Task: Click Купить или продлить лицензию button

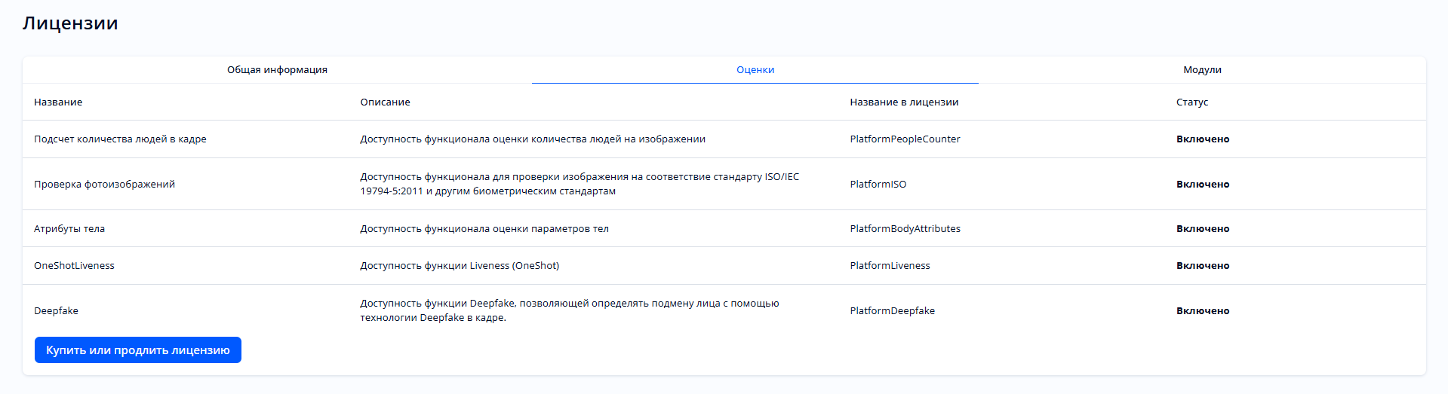Action: (138, 350)
